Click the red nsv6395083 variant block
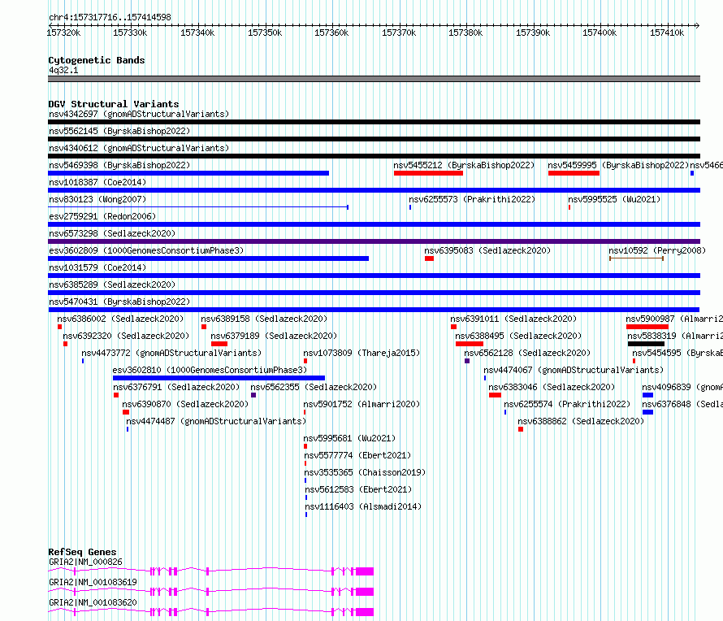This screenshot has height=621, width=723. [x=429, y=258]
